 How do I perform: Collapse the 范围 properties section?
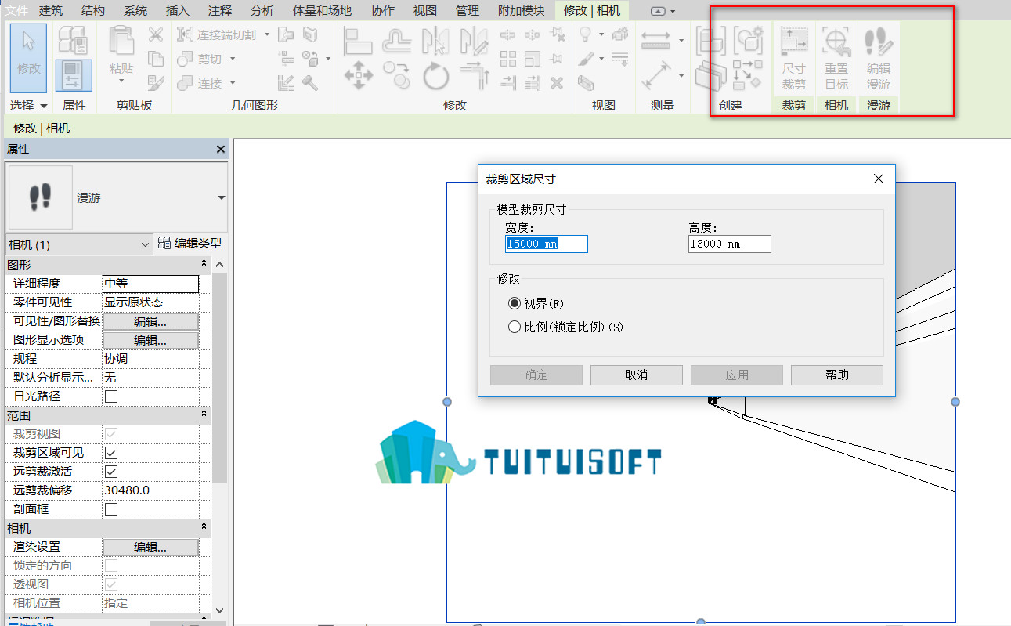pyautogui.click(x=204, y=415)
